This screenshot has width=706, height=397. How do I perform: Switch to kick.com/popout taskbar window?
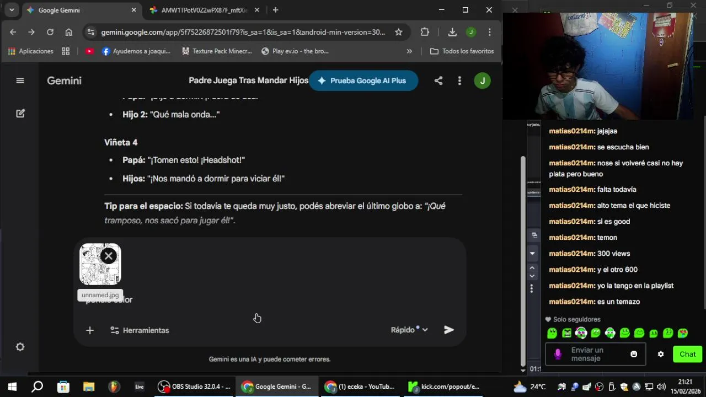[x=444, y=387]
